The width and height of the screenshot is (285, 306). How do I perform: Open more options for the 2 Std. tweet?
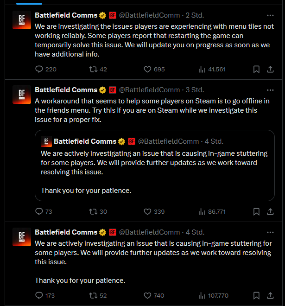pos(270,15)
